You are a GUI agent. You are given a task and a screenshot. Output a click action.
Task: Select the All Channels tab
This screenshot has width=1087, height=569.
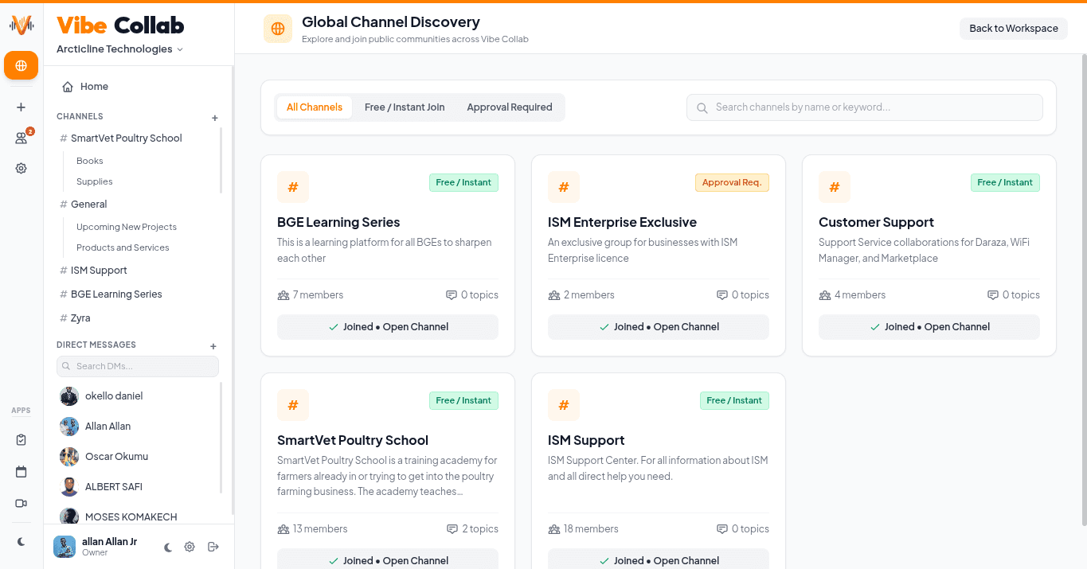[315, 107]
